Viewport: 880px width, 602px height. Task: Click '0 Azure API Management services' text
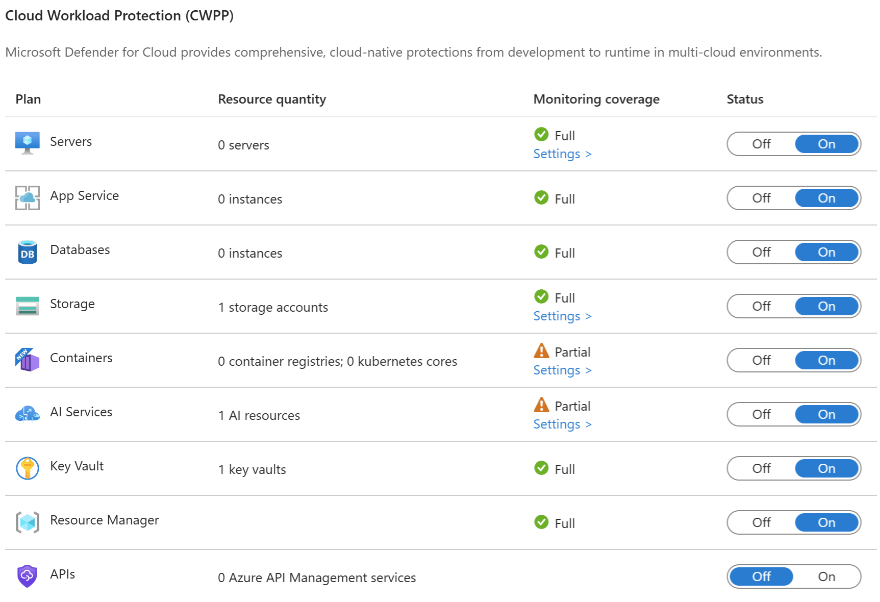(317, 578)
